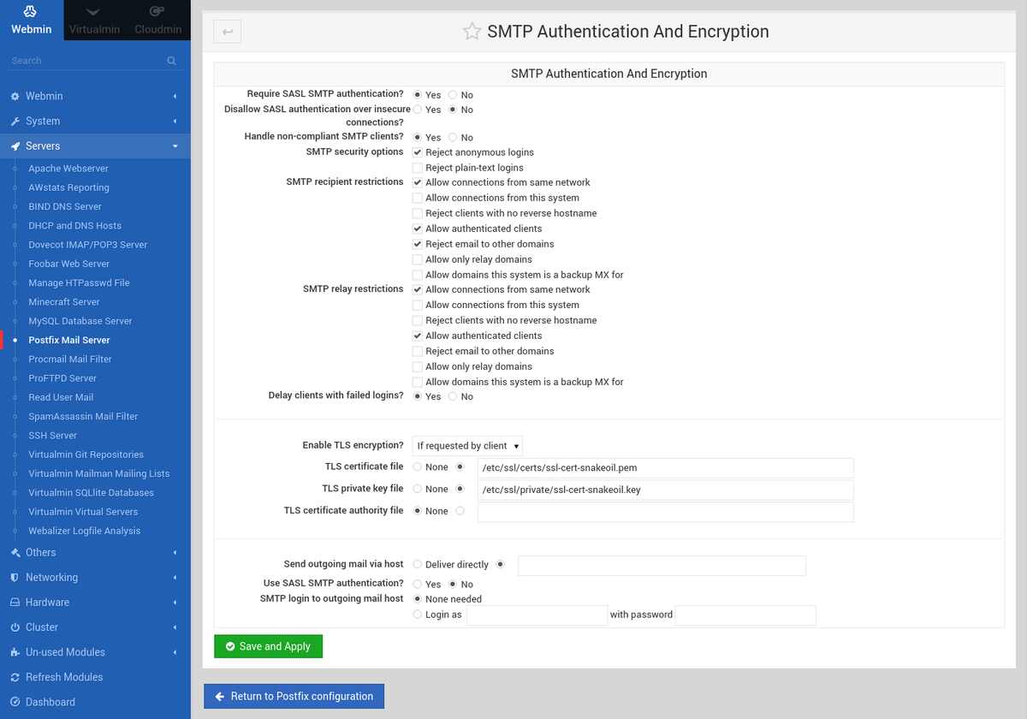The image size is (1027, 719).
Task: Select Yes for Disallow SASL over insecure connections
Action: click(x=418, y=110)
